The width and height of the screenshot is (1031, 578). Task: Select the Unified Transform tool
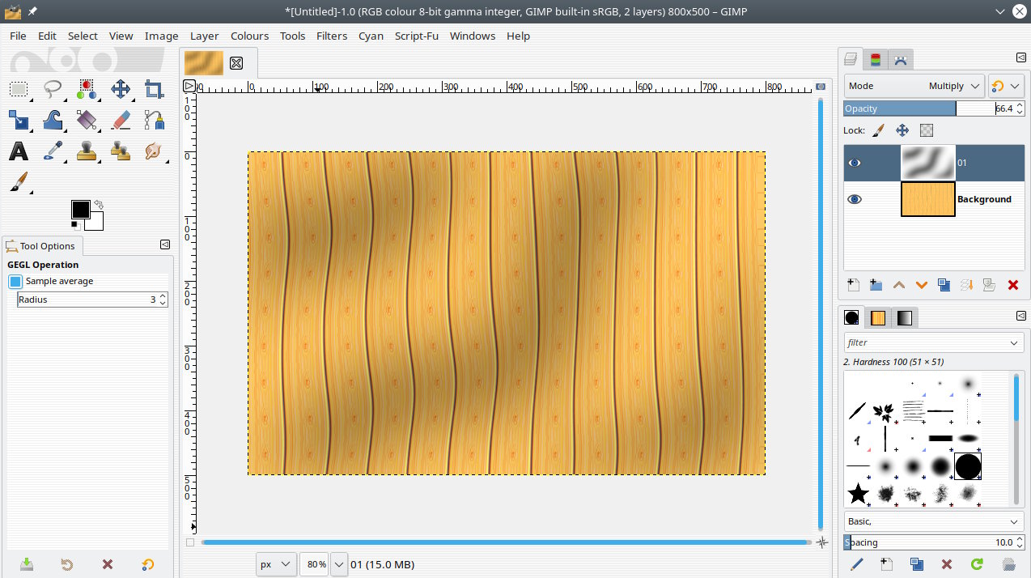pos(19,120)
